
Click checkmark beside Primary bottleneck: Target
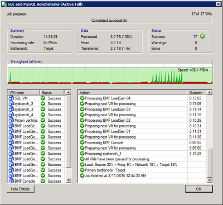coord(82,170)
